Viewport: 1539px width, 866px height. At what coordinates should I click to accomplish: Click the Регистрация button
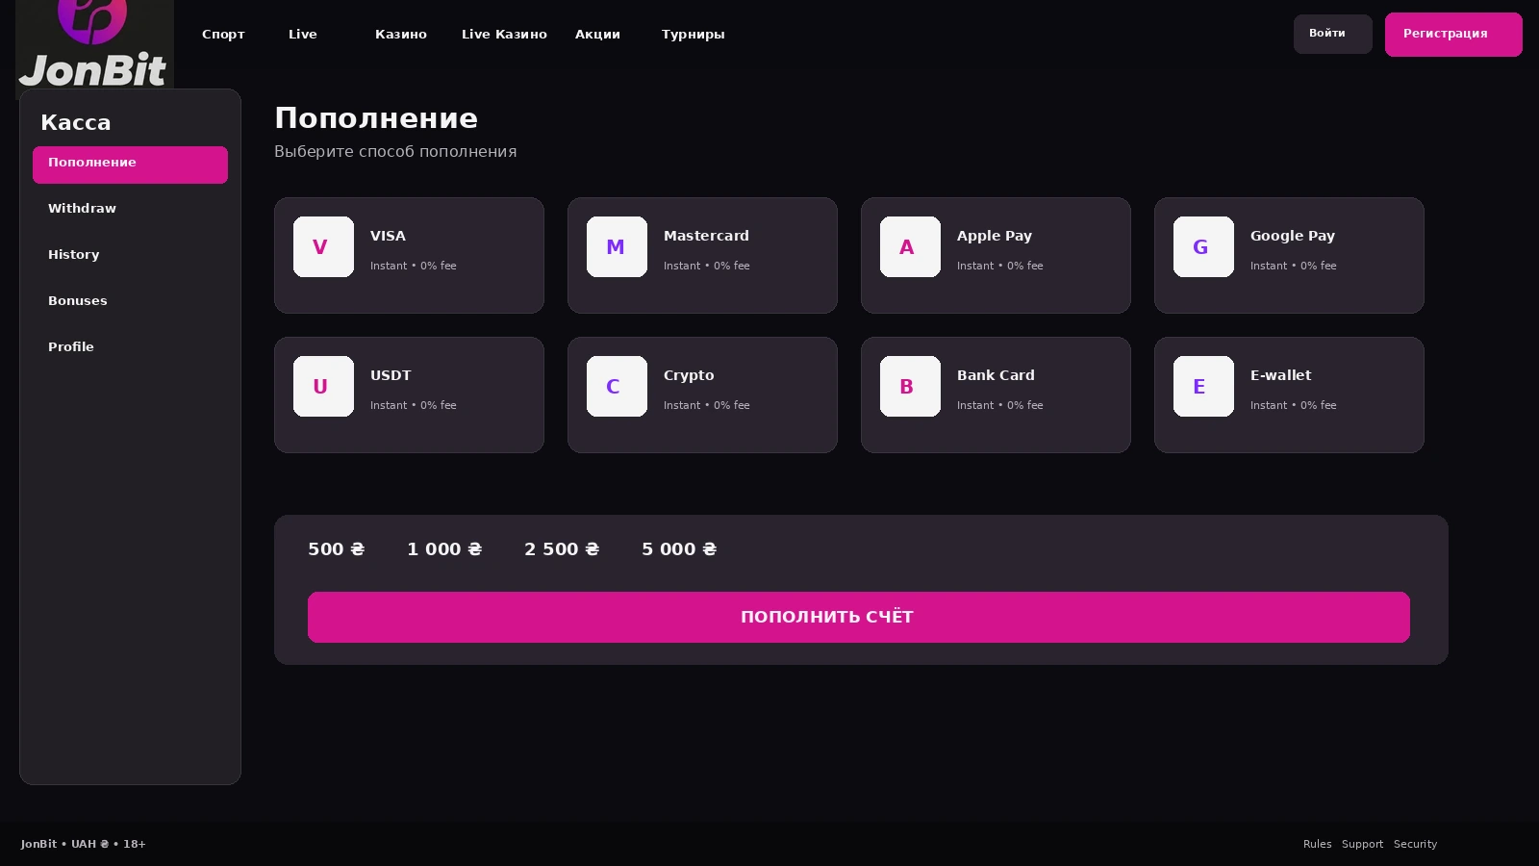coord(1453,35)
